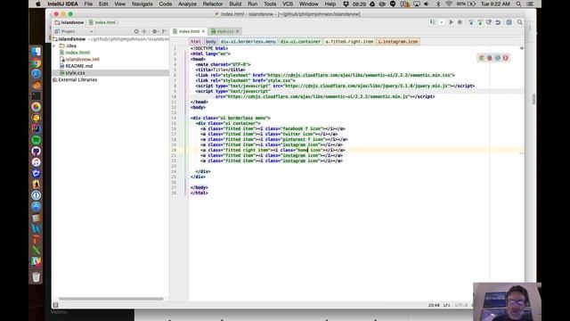
Task: Open GitHub Desktop from the Dock
Action: click(x=36, y=151)
